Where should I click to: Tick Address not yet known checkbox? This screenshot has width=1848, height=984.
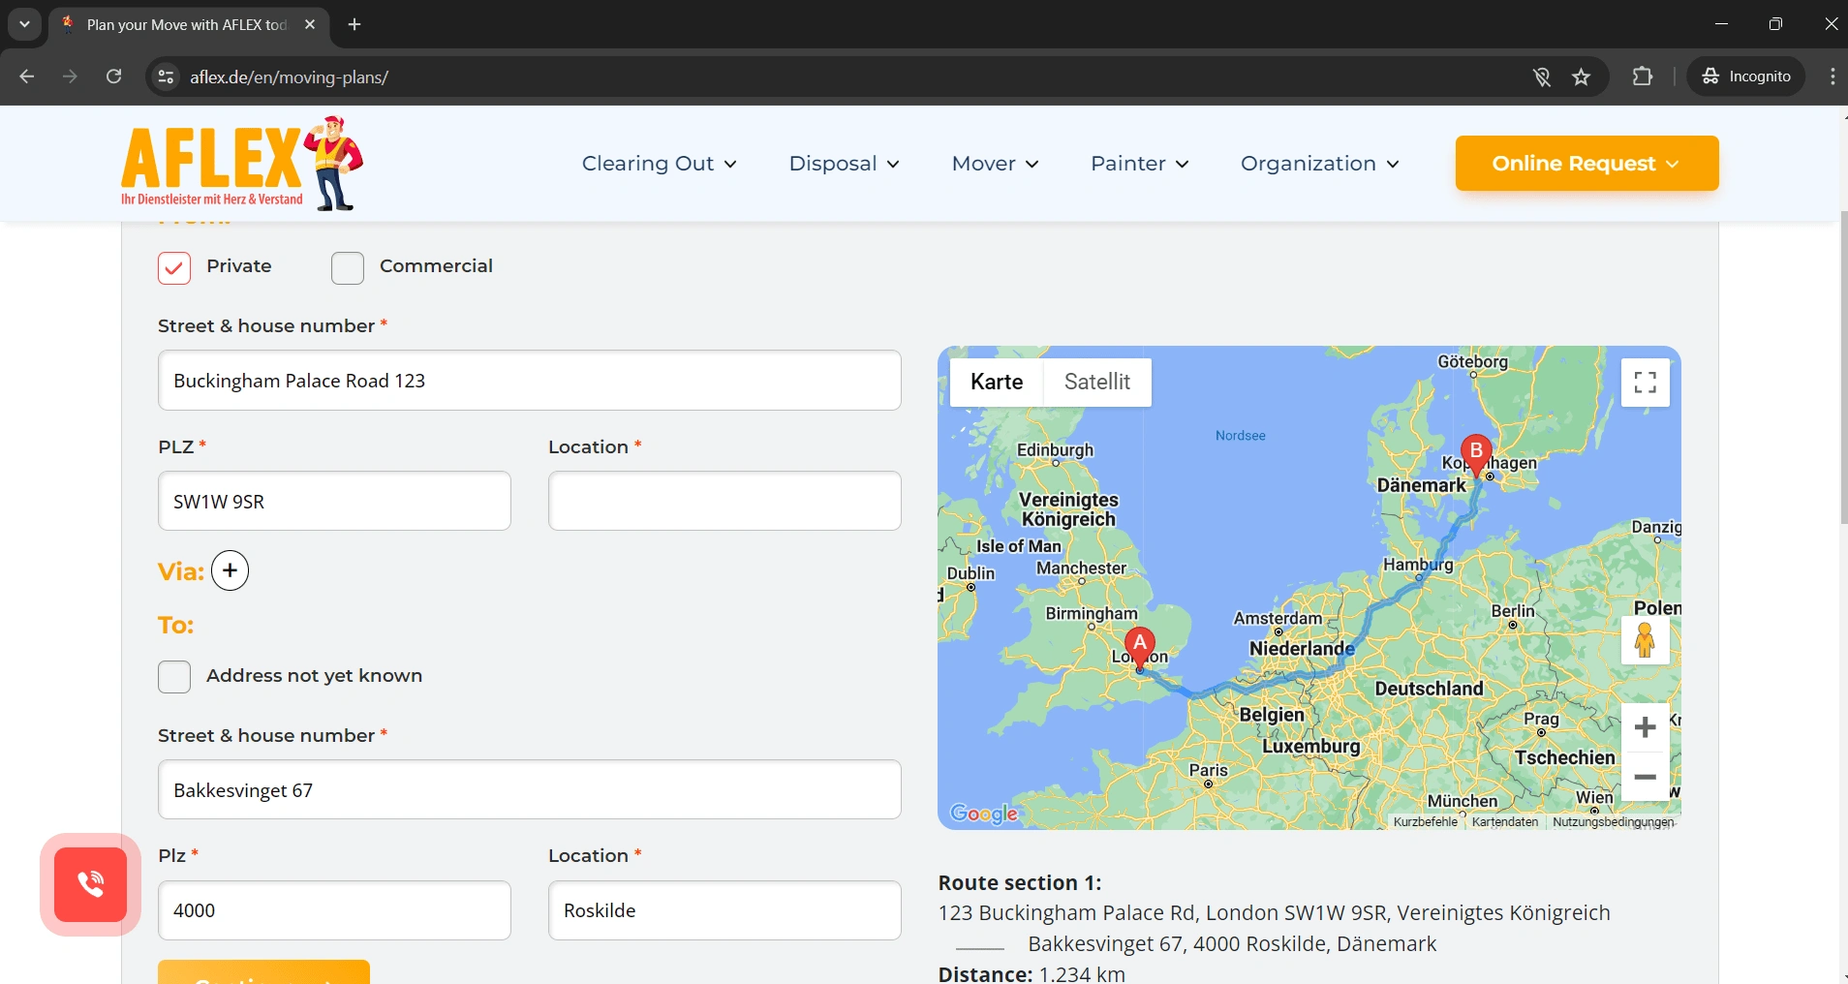tap(174, 677)
